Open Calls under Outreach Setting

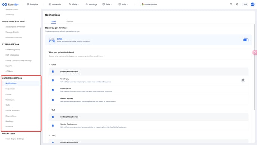coord(7,105)
